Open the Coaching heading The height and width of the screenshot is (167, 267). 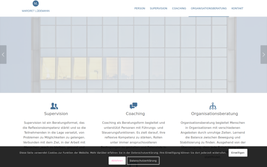[135, 114]
